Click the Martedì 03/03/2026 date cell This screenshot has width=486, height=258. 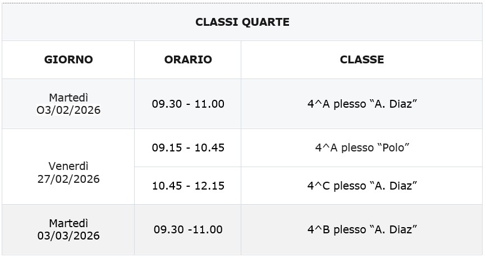[68, 229]
